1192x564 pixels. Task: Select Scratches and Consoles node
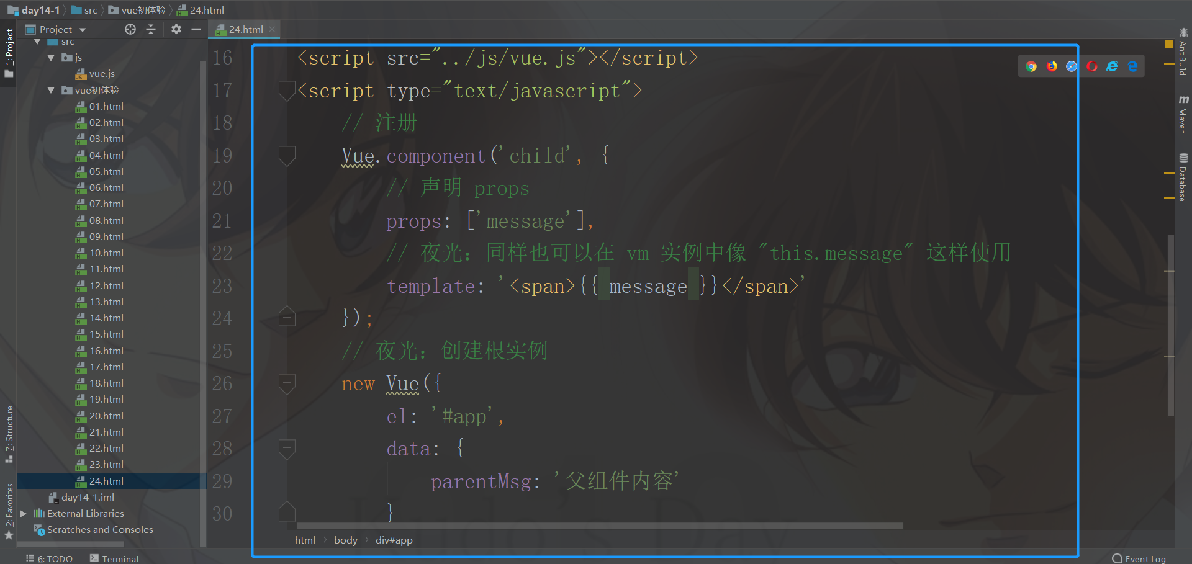pyautogui.click(x=93, y=529)
